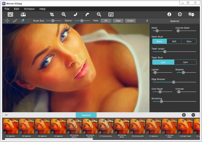Screen dimensions: 202x142
Task: Zoom out with the magnifier minus icon
Action: [99, 14]
